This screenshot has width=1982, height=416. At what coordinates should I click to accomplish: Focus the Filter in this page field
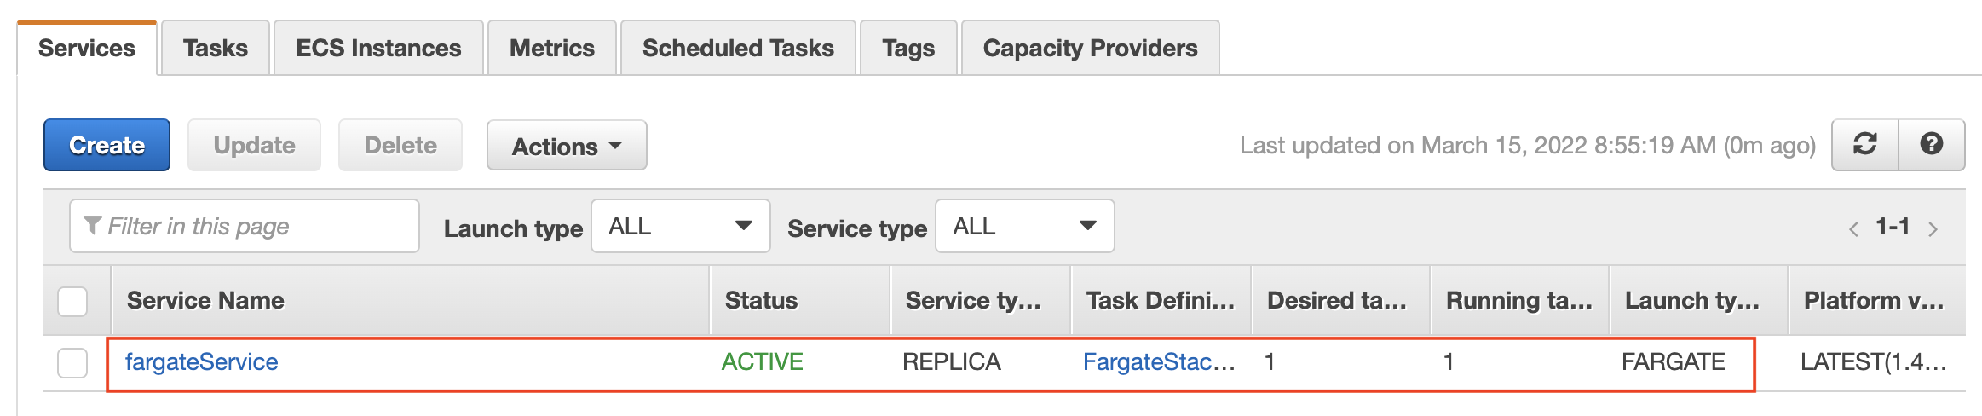click(245, 226)
